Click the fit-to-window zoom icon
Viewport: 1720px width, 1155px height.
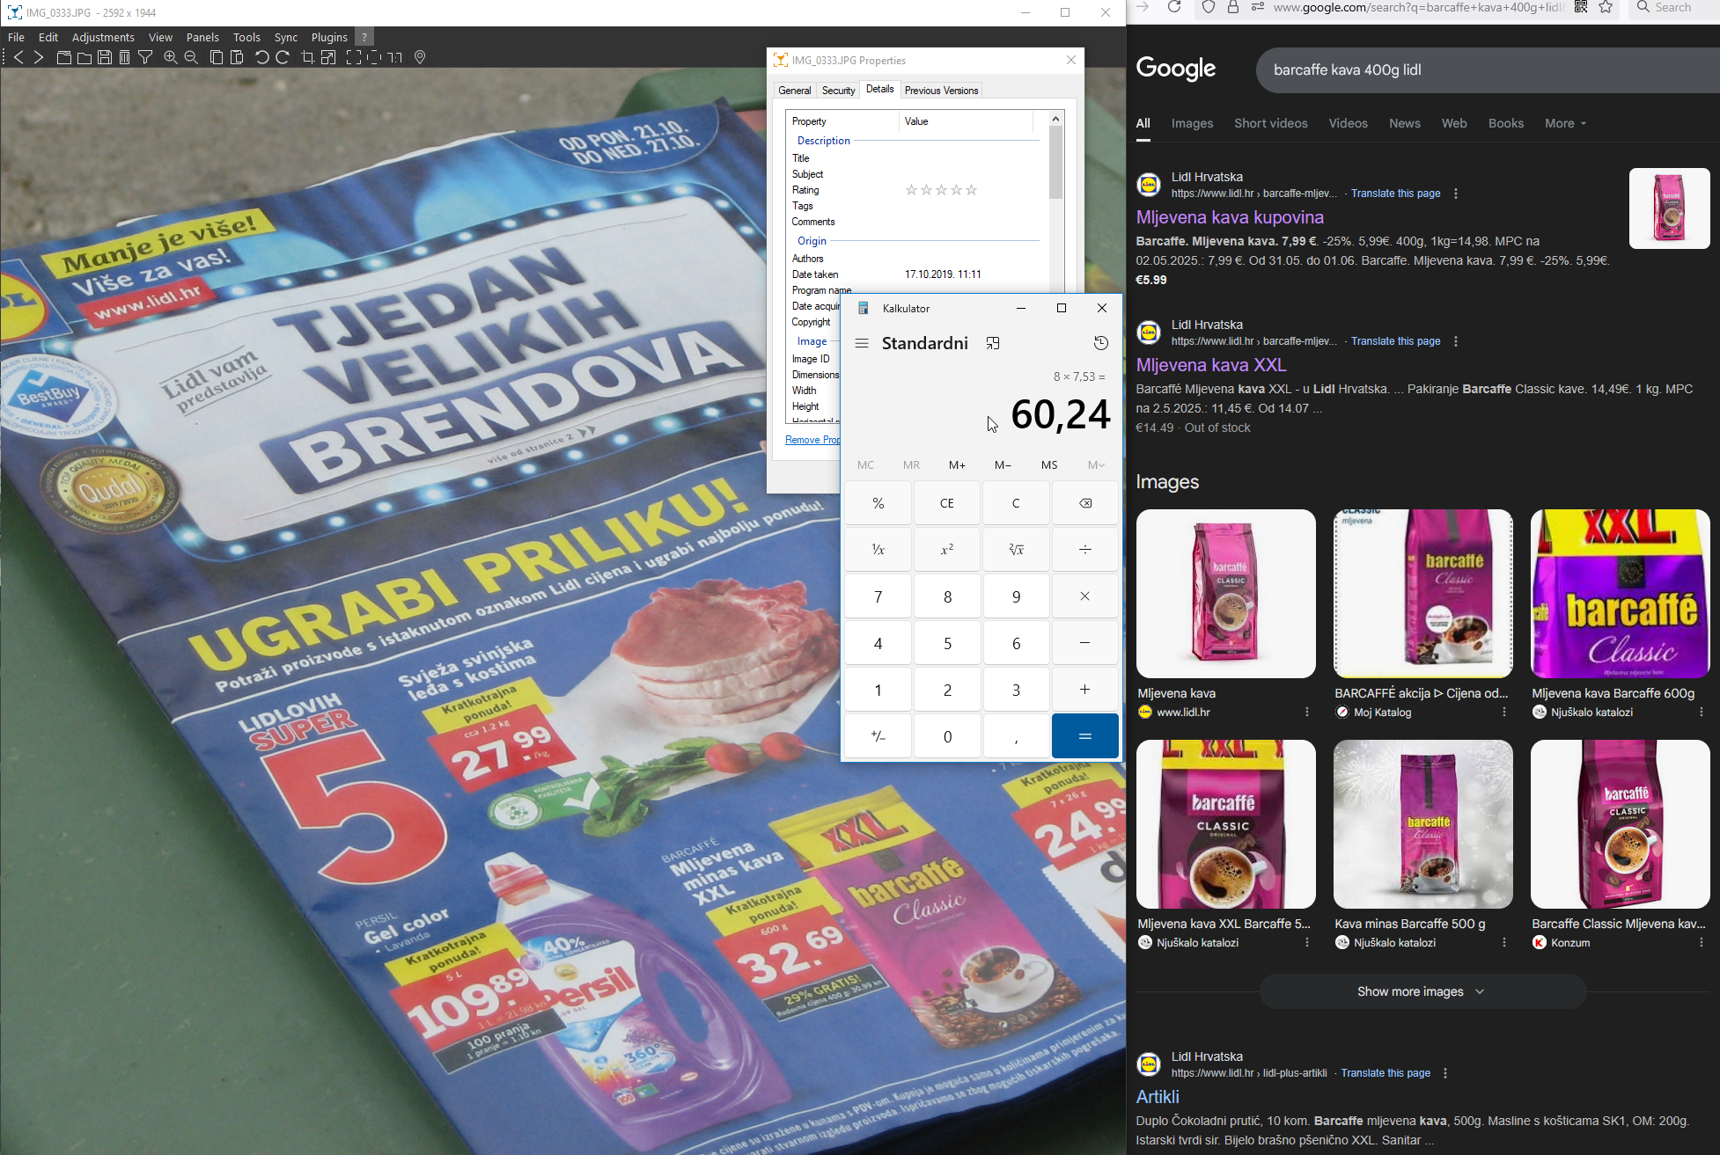(x=354, y=57)
